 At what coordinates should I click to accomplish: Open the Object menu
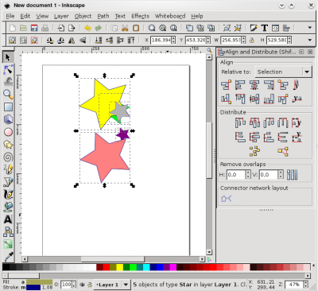[83, 16]
